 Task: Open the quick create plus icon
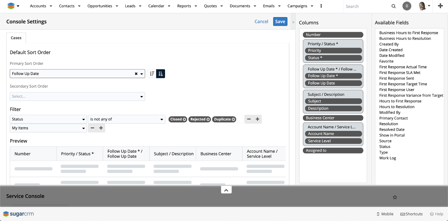(440, 6)
